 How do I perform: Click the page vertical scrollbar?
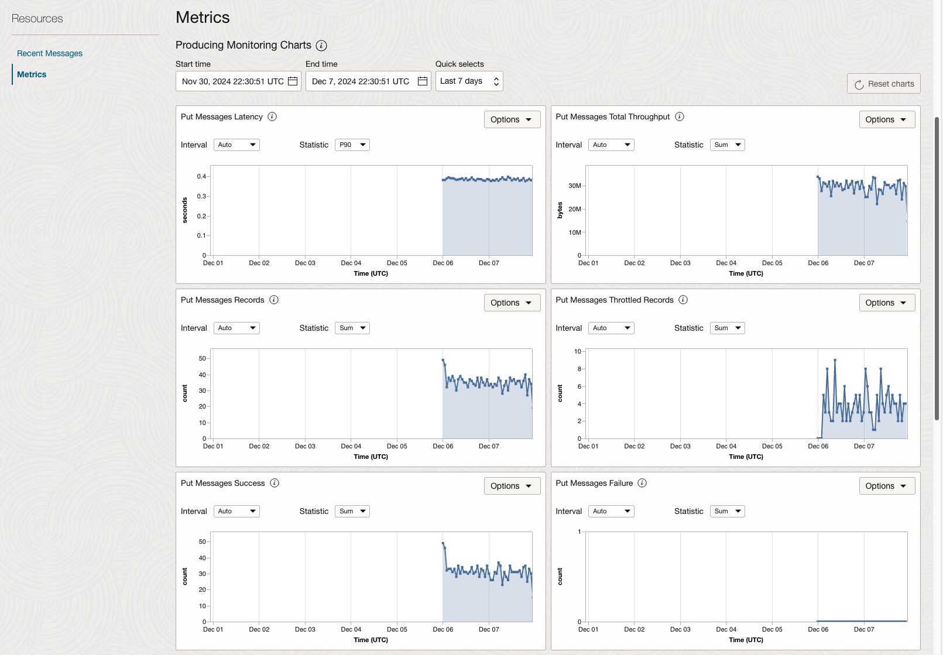937,269
